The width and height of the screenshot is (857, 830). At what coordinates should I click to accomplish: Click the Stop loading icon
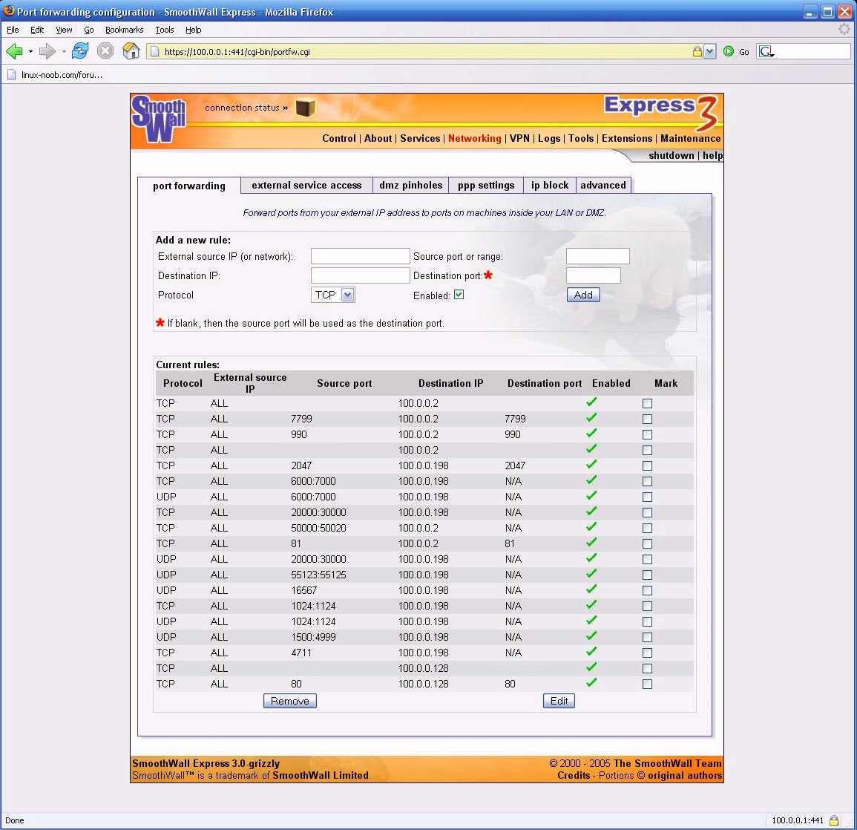[x=105, y=50]
